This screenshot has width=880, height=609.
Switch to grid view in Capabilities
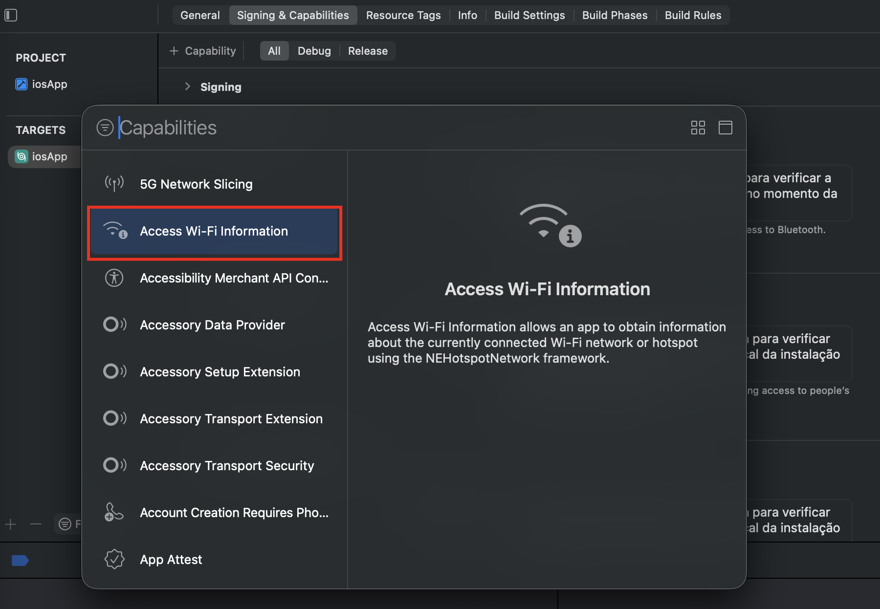click(698, 128)
